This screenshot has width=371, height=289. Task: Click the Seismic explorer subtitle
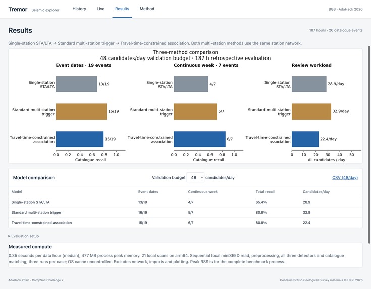pos(45,10)
